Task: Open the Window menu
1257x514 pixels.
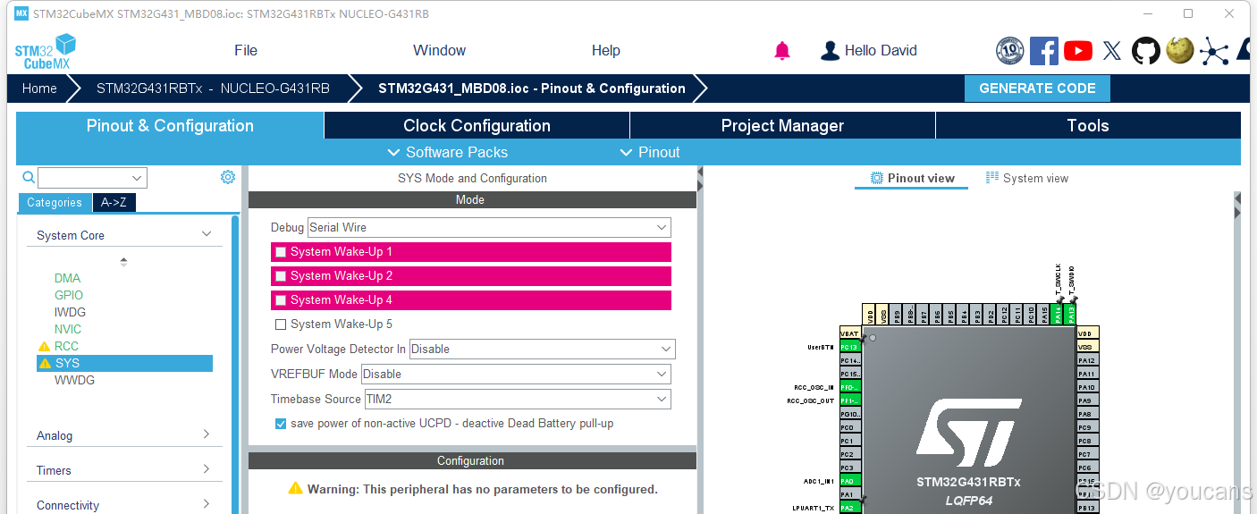Action: 439,50
